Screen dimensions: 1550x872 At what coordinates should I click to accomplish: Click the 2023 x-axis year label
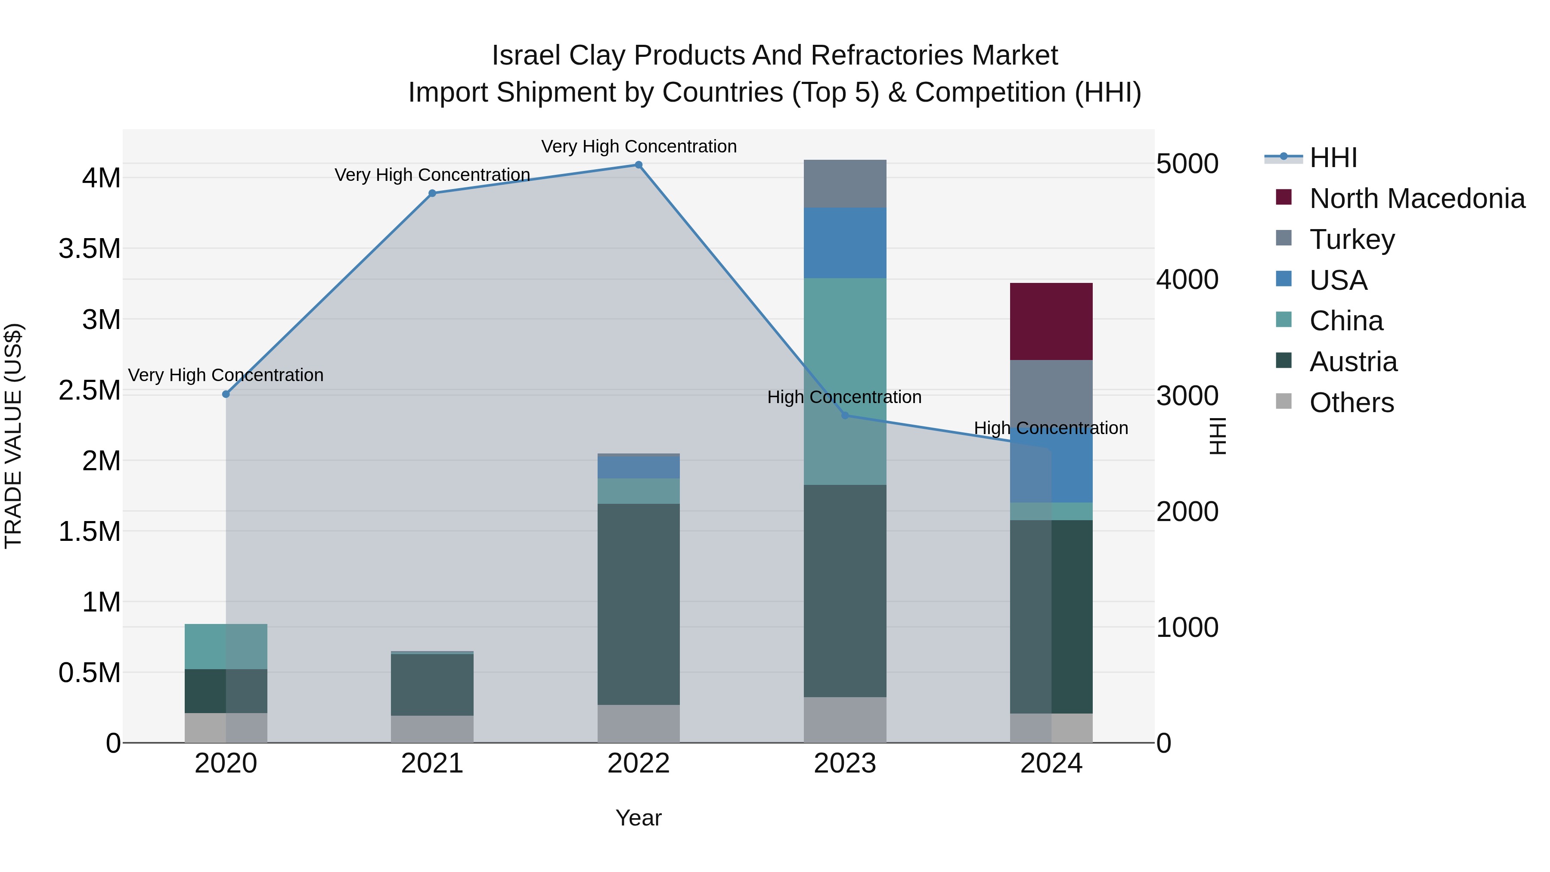tap(845, 763)
